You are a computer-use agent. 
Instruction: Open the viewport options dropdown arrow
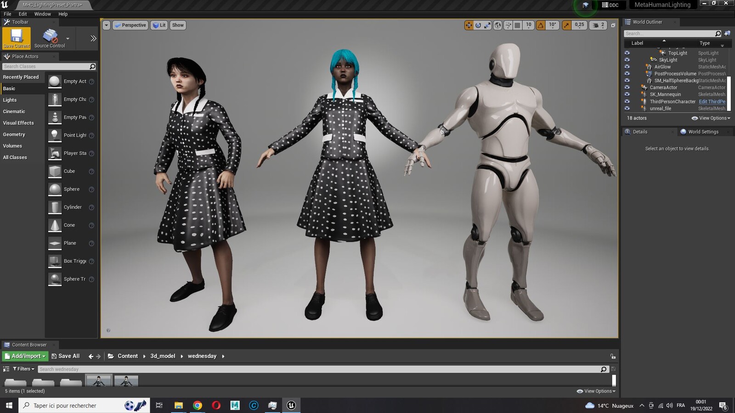click(x=107, y=25)
